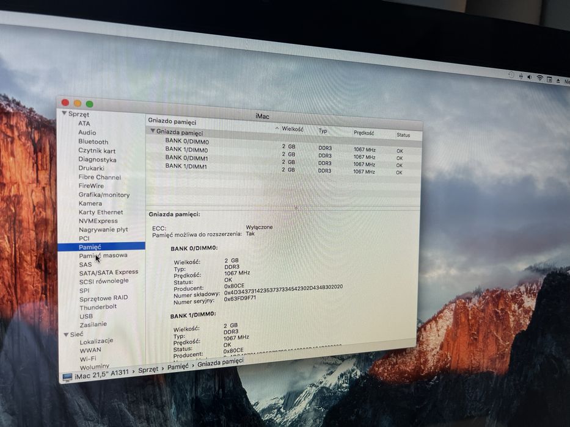Screen dimensions: 570x427
Task: Select Sprzętowe RAID in the sidebar
Action: tap(104, 298)
